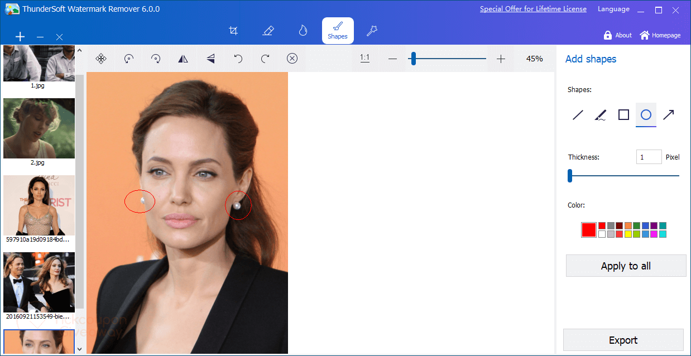Pick the purple color swatch
Image resolution: width=691 pixels, height=356 pixels.
[x=654, y=226]
